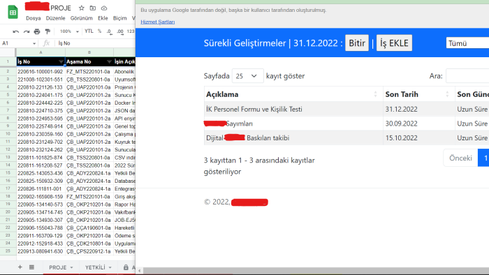Click the undo arrow in toolbar
This screenshot has height=275, width=489.
pos(15,31)
